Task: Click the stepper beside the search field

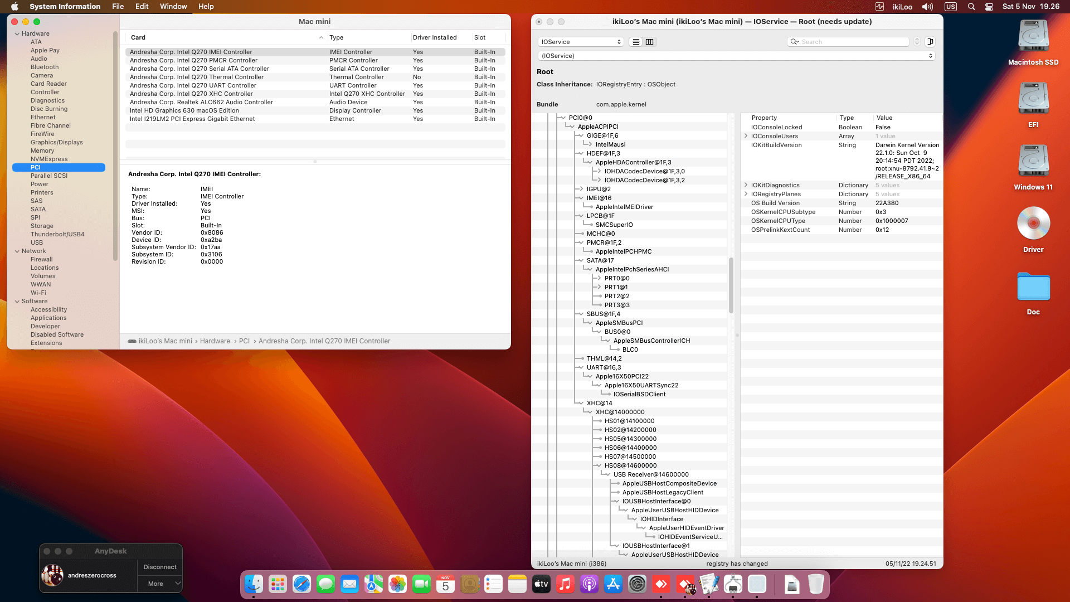Action: (x=917, y=42)
